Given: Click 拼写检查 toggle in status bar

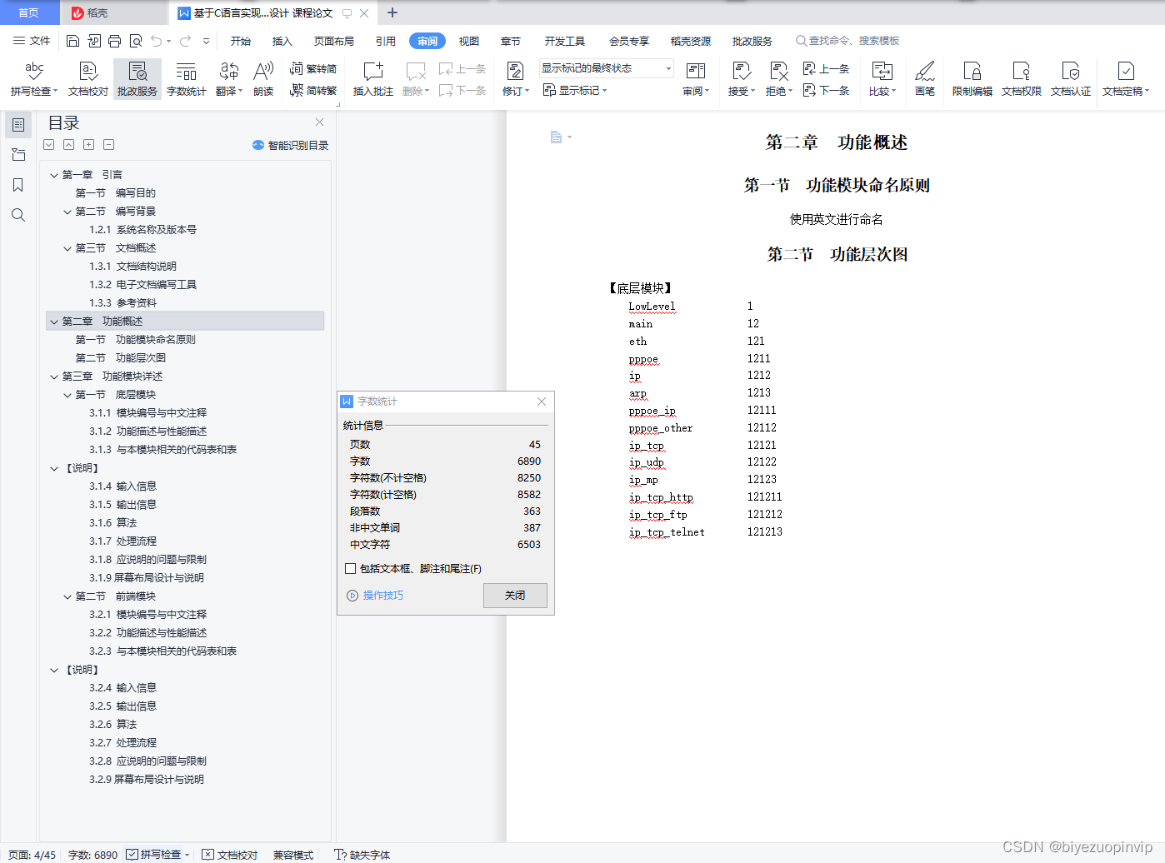Looking at the screenshot, I should click(x=157, y=855).
